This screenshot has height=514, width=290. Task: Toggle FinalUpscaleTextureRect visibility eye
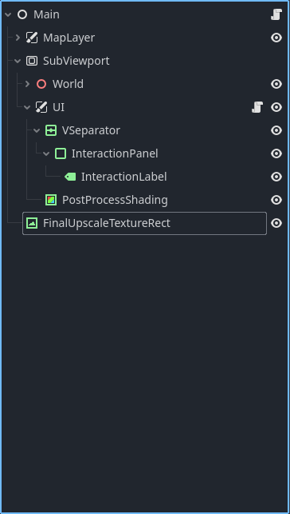tap(276, 223)
